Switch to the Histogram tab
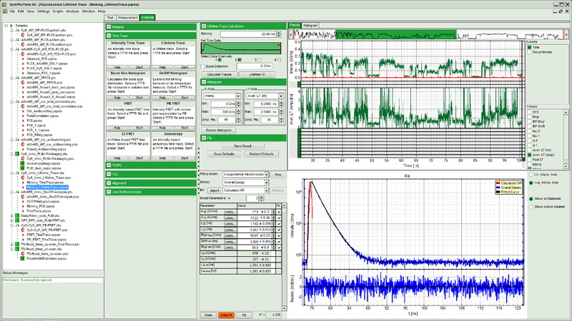The height and width of the screenshot is (321, 572). [310, 25]
